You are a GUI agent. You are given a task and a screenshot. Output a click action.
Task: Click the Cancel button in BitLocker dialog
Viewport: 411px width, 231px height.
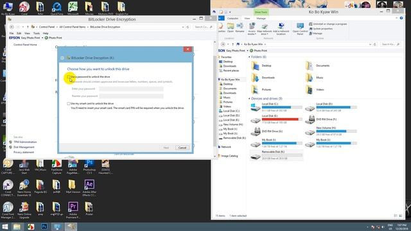[x=182, y=148]
